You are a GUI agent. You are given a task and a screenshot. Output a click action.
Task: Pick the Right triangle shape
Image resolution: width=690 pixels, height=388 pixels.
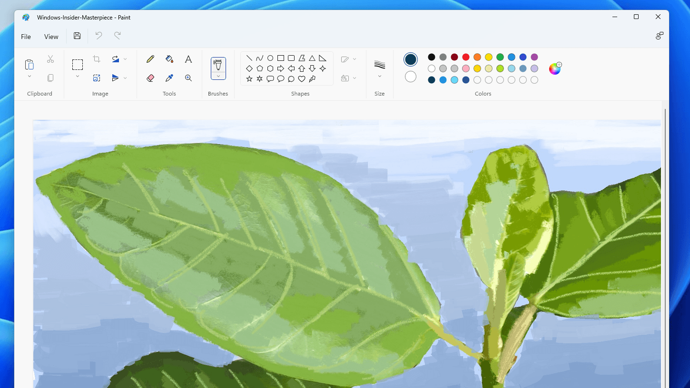click(x=323, y=58)
